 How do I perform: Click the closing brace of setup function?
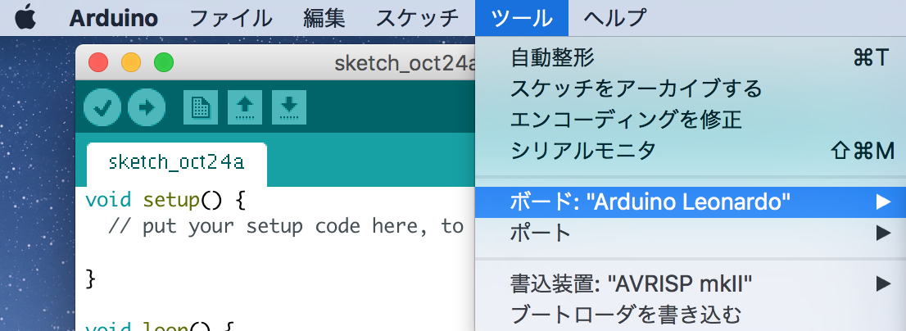tap(90, 279)
